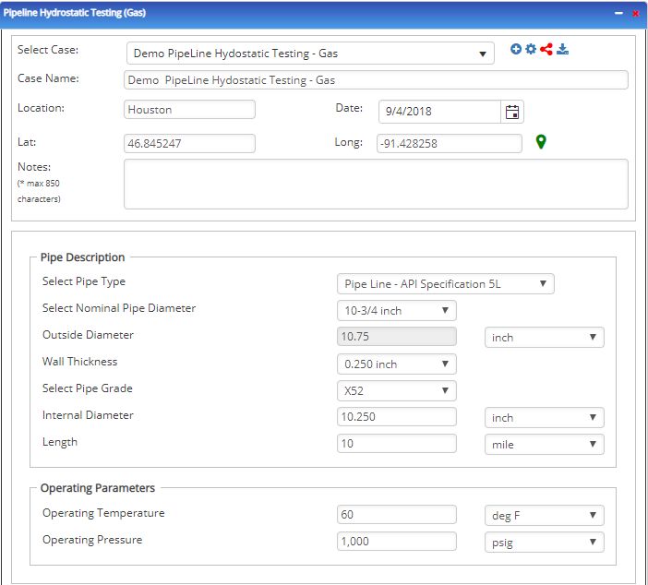Add a new case with the plus icon

click(x=516, y=49)
